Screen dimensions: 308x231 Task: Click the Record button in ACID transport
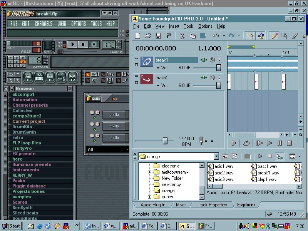coord(233,143)
